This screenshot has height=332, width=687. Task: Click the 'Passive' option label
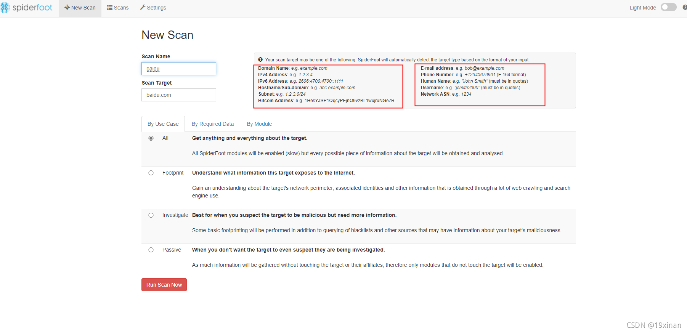(x=172, y=250)
